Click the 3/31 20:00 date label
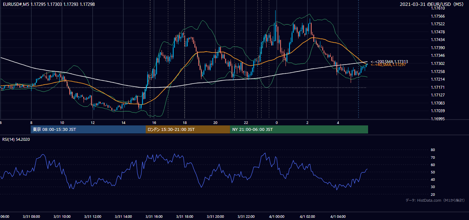Viewport: 469px width, 220px height. (x=215, y=217)
